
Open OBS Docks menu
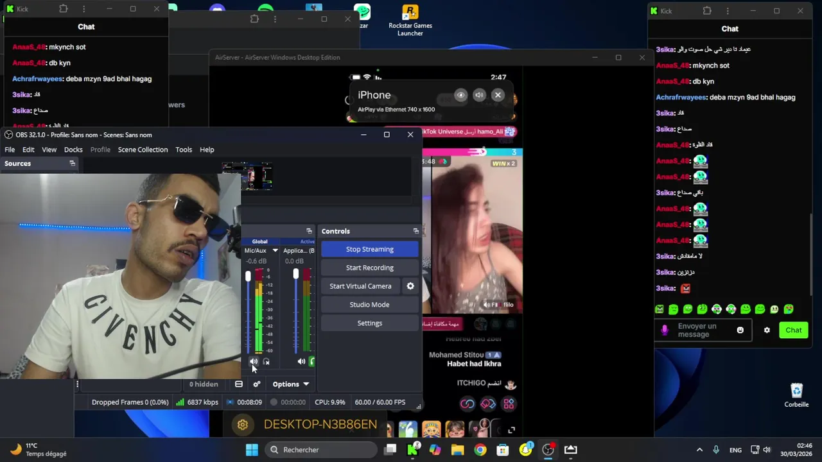coord(73,150)
